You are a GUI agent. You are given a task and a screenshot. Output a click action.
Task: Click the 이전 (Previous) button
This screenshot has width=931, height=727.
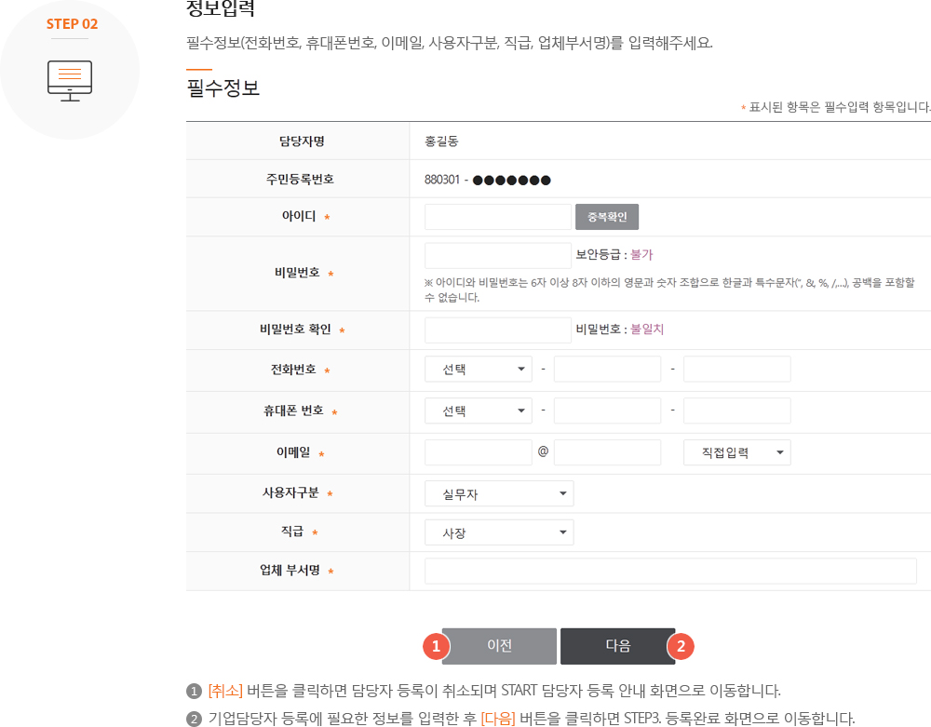pyautogui.click(x=499, y=645)
